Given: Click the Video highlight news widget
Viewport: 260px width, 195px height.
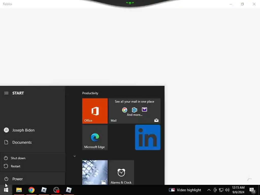Looking at the screenshot, I should [x=185, y=190].
